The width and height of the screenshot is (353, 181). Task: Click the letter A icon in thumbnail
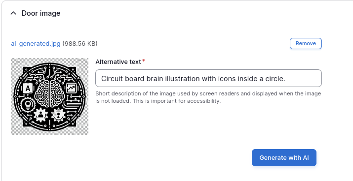tap(28, 89)
